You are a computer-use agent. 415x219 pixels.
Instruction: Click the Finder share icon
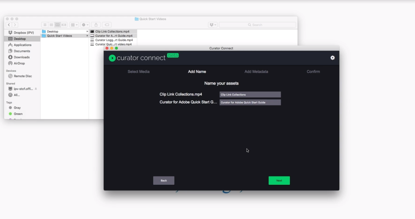pos(96,25)
